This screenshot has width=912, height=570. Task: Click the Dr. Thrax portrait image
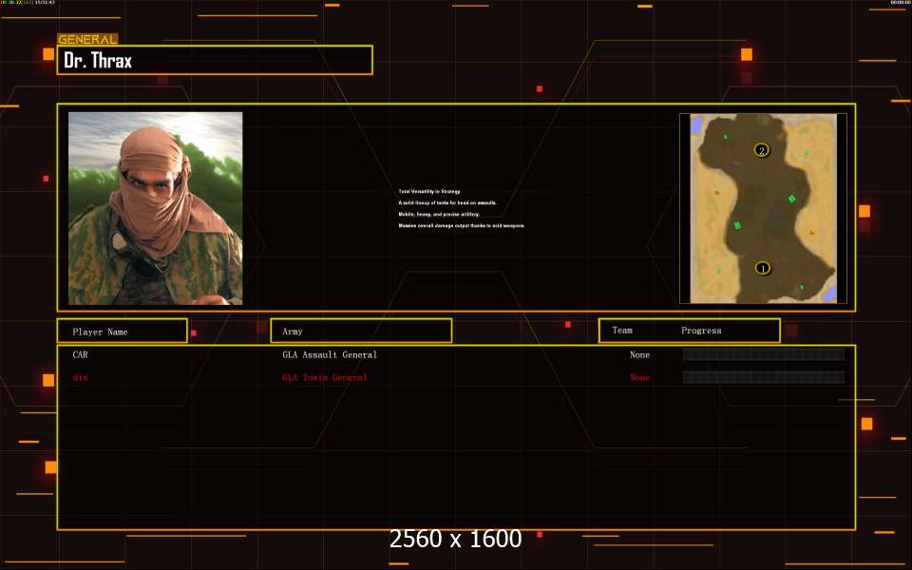pyautogui.click(x=155, y=208)
